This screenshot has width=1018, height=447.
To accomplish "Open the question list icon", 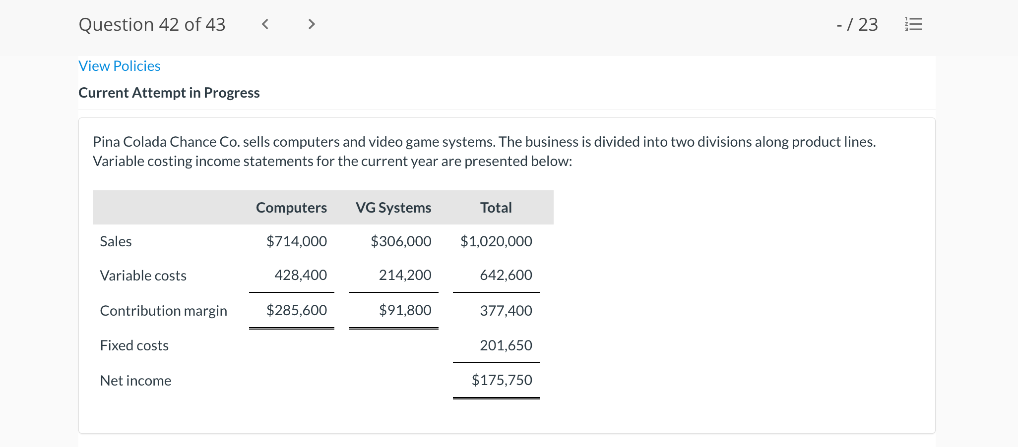I will tap(914, 24).
